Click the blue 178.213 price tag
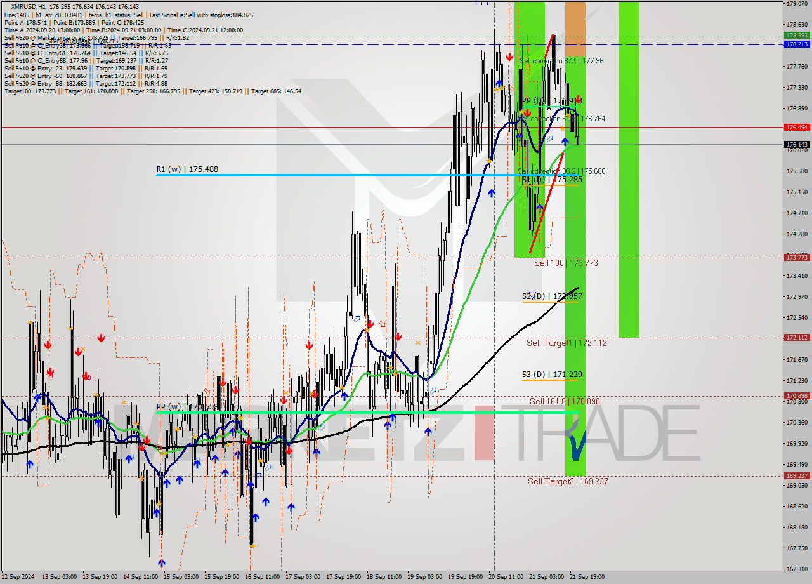812x584 pixels. pos(797,44)
